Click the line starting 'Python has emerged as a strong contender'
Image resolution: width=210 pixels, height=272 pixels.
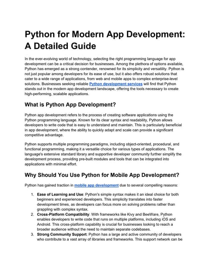[104, 69]
